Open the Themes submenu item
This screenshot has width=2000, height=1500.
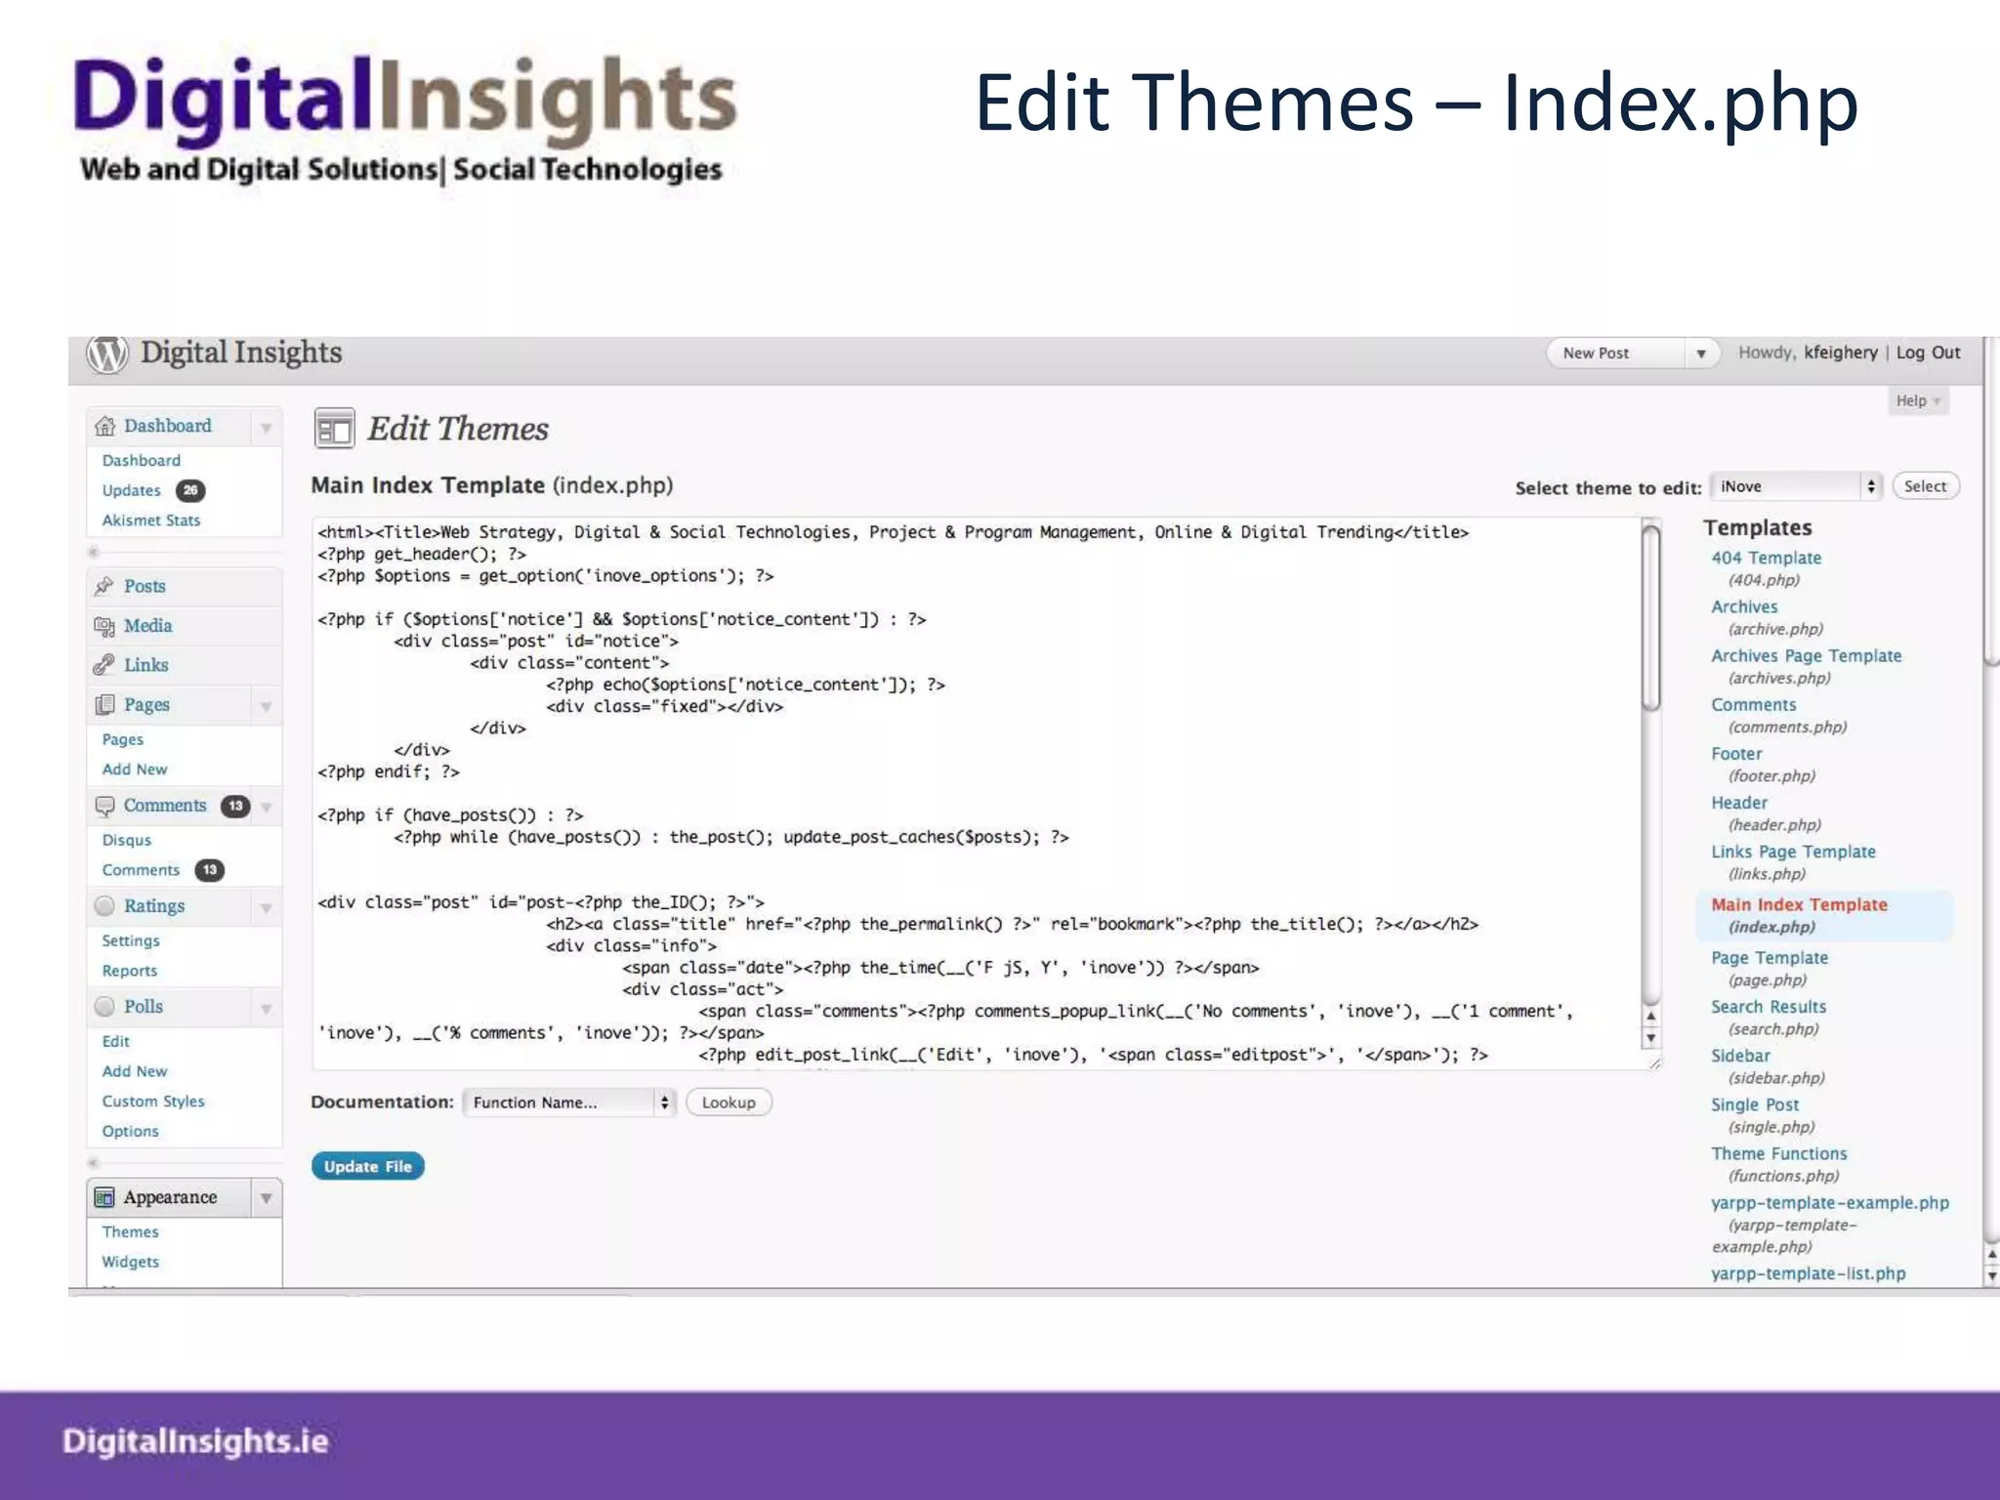(130, 1232)
